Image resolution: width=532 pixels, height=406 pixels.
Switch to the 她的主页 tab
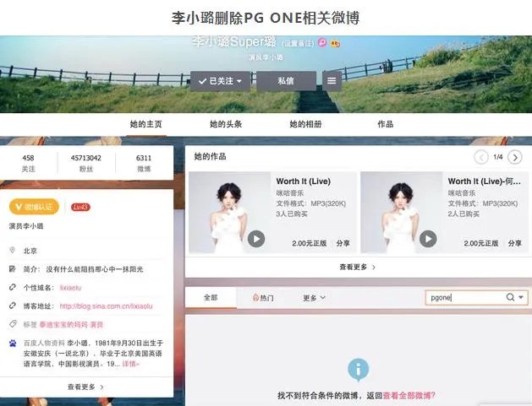(145, 124)
